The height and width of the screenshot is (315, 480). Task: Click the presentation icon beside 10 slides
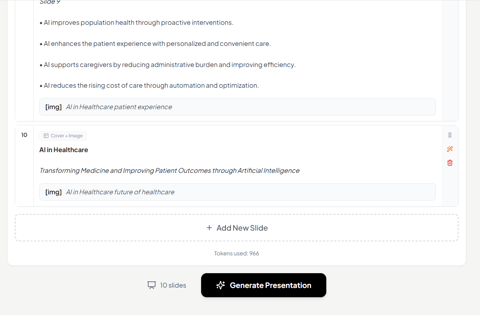(x=151, y=285)
